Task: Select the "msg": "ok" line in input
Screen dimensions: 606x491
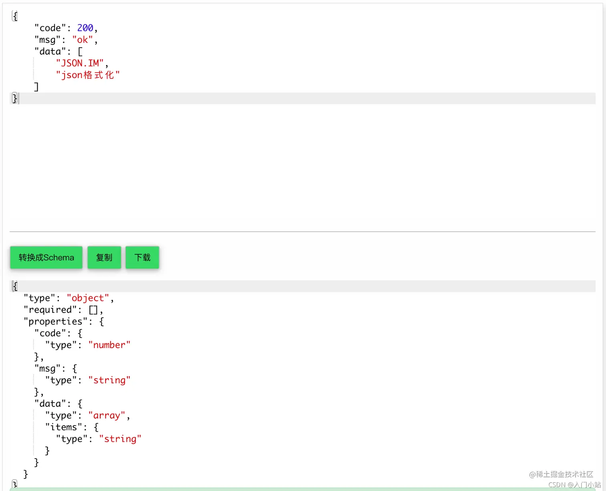Action: click(x=66, y=40)
